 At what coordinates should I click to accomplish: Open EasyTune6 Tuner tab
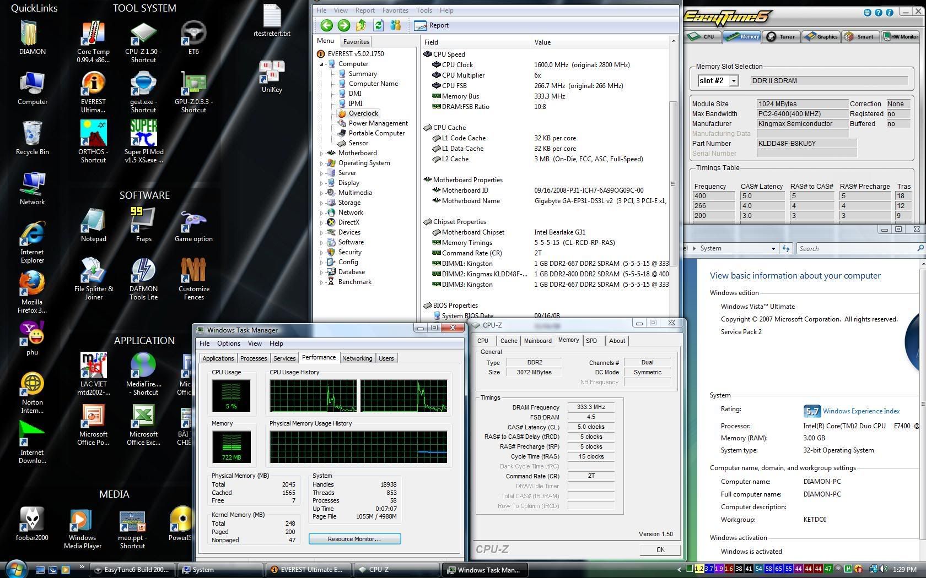pyautogui.click(x=781, y=36)
